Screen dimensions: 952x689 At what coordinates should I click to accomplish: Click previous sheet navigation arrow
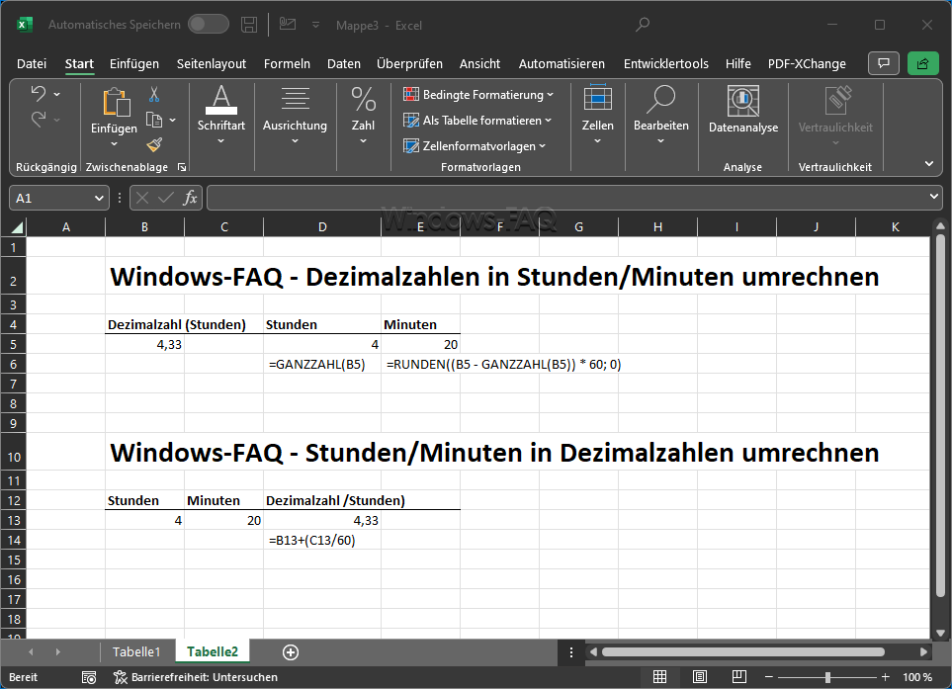31,652
